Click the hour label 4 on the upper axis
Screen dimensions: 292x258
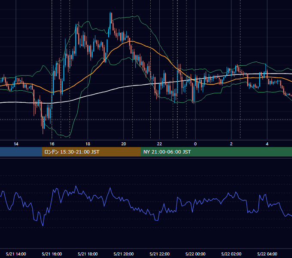[267, 144]
